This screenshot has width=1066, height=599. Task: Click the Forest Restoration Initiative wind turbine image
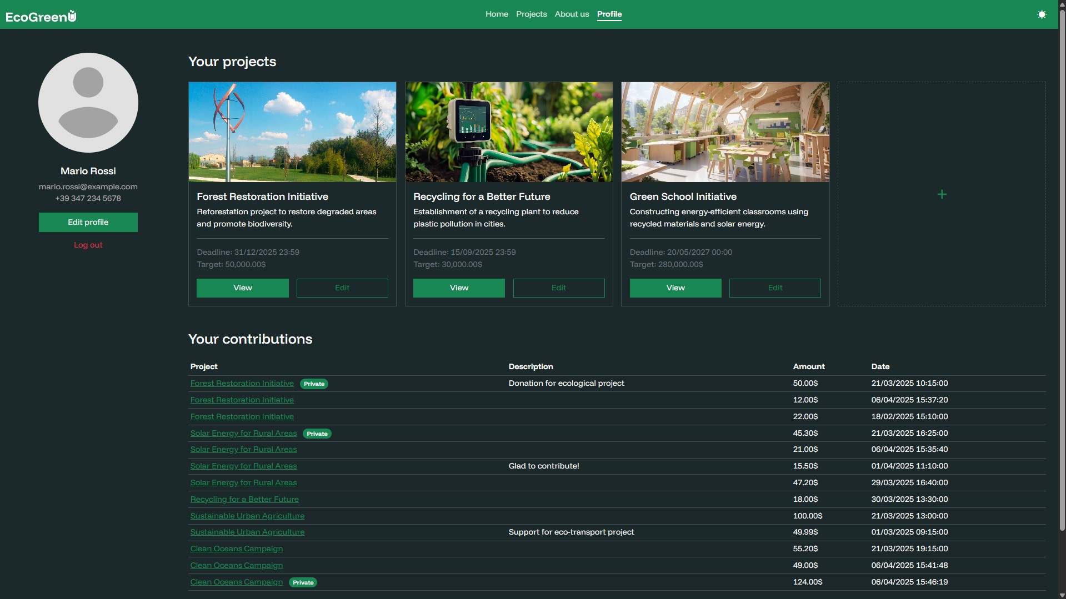point(292,132)
